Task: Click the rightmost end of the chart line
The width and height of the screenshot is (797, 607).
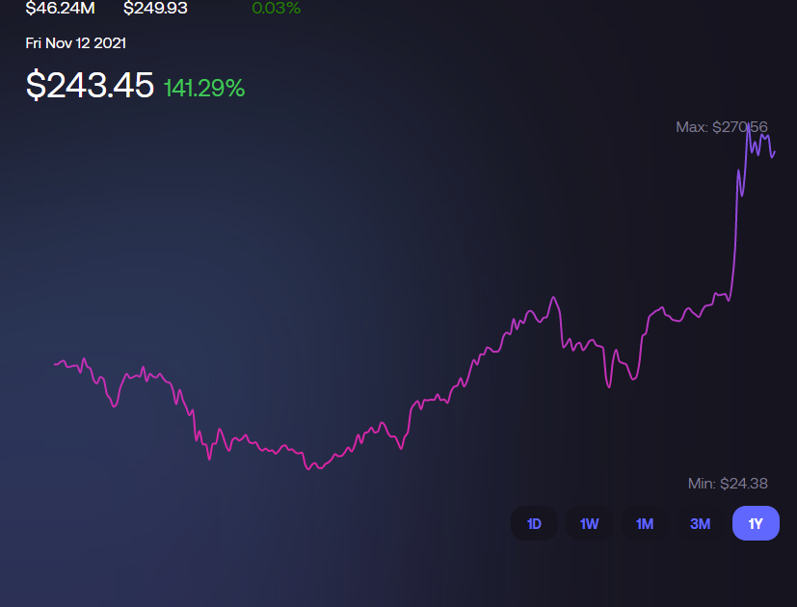Action: pyautogui.click(x=775, y=149)
